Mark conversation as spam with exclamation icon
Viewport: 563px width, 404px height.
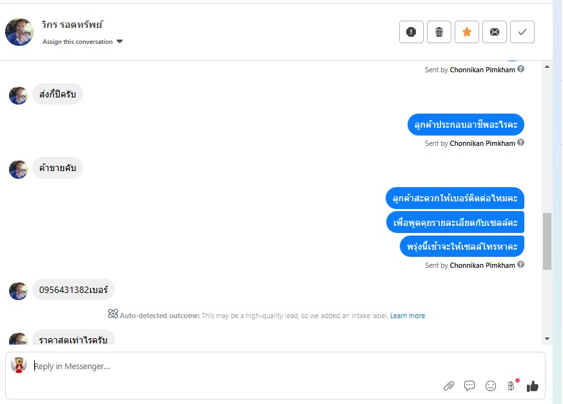pyautogui.click(x=411, y=32)
